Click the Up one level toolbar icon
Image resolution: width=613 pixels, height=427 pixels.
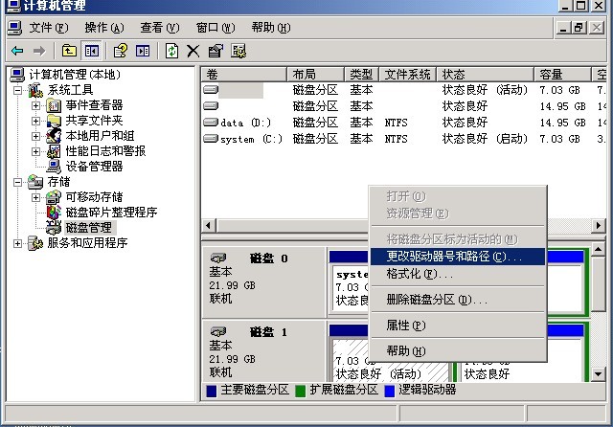pyautogui.click(x=69, y=51)
